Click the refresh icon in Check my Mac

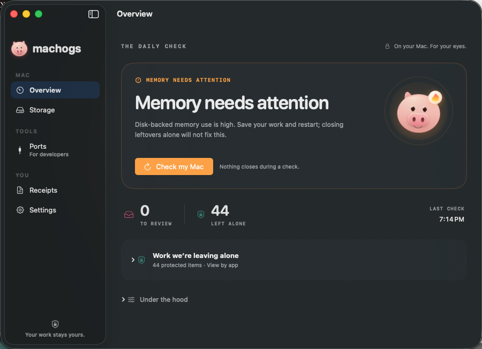[148, 166]
